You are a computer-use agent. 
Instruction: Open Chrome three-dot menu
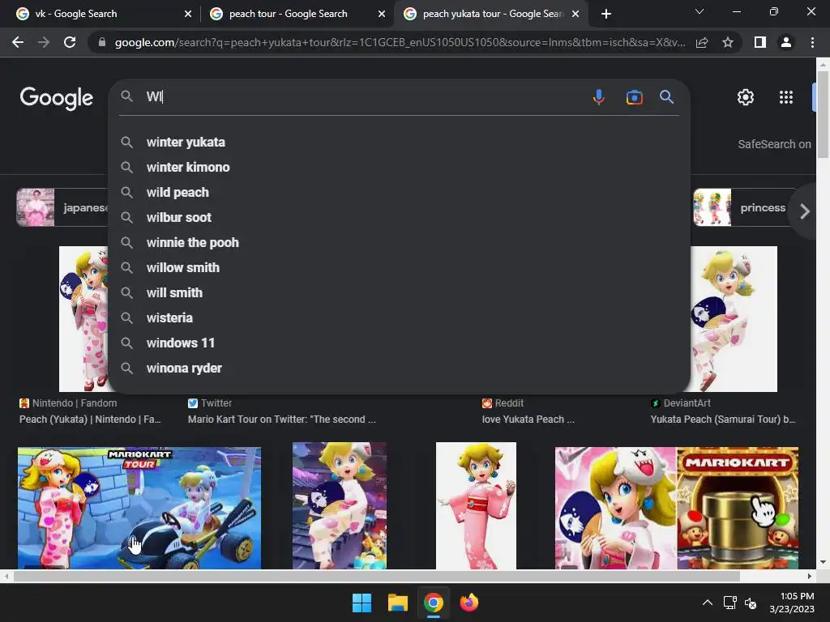812,42
